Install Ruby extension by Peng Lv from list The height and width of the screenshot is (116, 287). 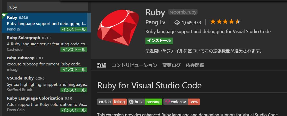coord(74,29)
